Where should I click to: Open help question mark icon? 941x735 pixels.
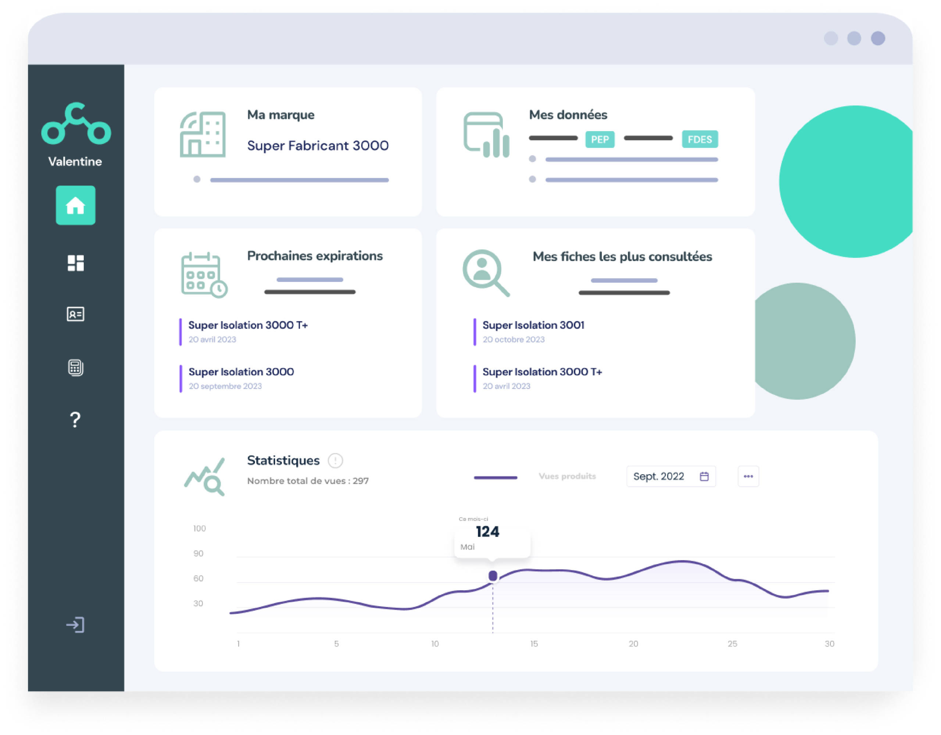(x=75, y=419)
